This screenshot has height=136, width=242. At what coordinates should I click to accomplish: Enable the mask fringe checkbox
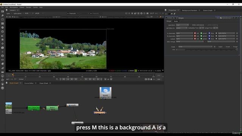click(x=232, y=47)
